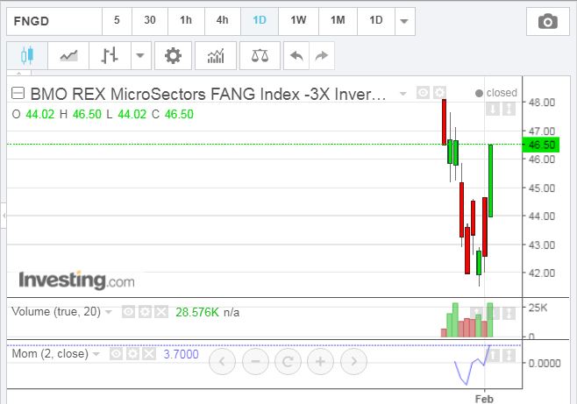577x404 pixels.
Task: Open Volume indicator dropdown arrow
Action: [109, 312]
